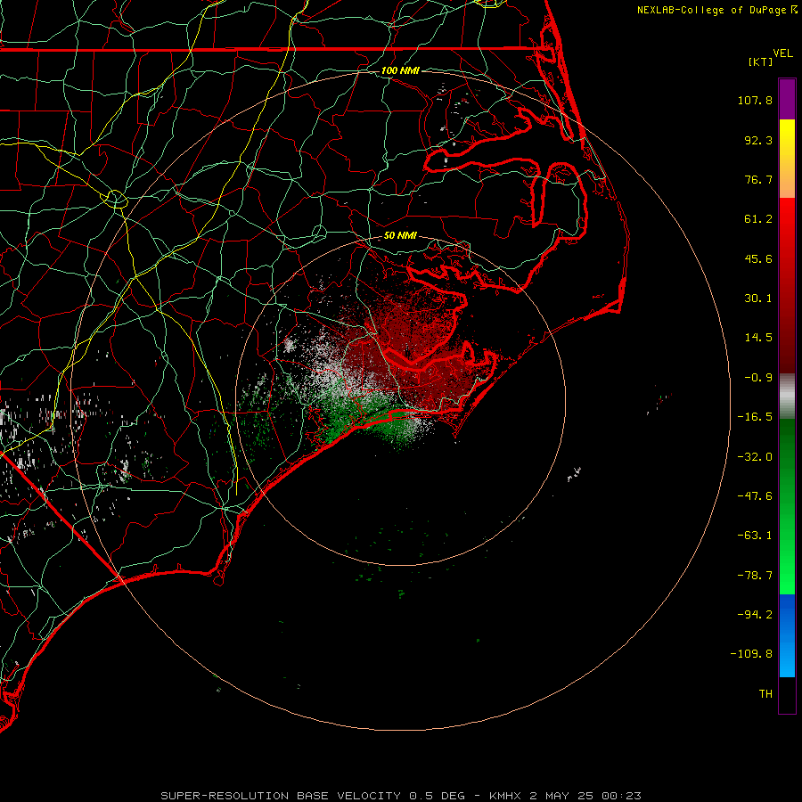Click the 50 NMI range ring label
This screenshot has width=802, height=802.
[x=400, y=236]
